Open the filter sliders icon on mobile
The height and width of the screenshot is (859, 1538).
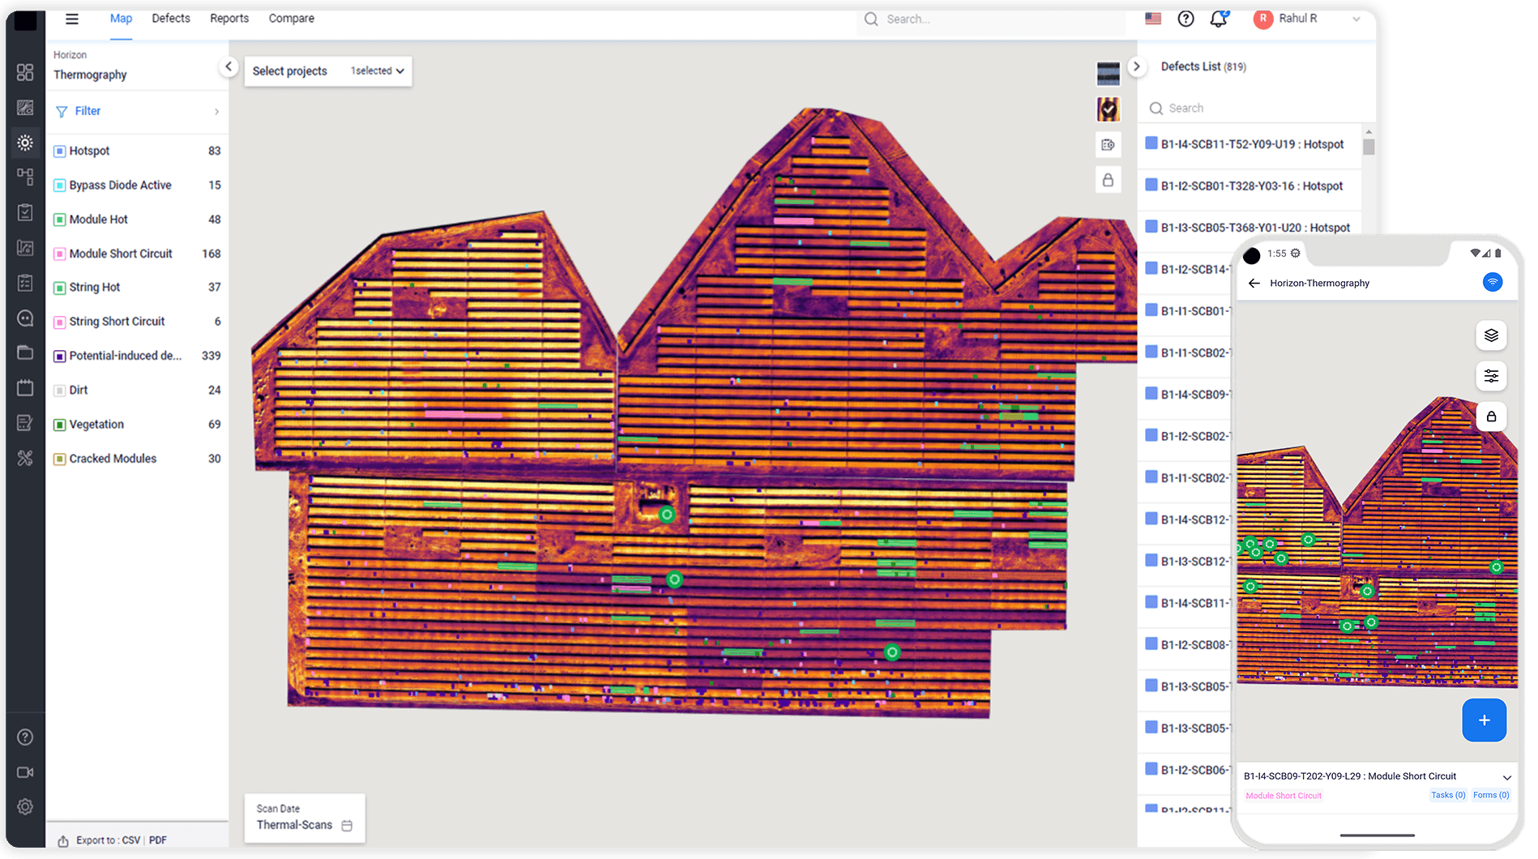[x=1491, y=375]
